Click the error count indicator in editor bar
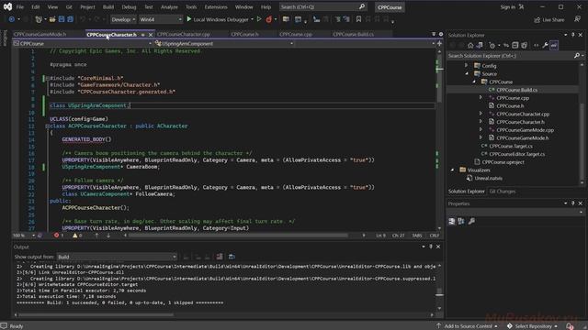The width and height of the screenshot is (588, 330). pyautogui.click(x=59, y=236)
